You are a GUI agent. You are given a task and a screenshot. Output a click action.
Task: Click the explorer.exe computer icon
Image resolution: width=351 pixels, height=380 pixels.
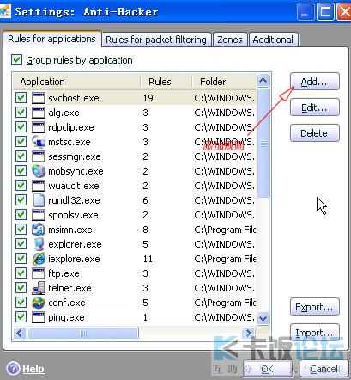(x=39, y=244)
